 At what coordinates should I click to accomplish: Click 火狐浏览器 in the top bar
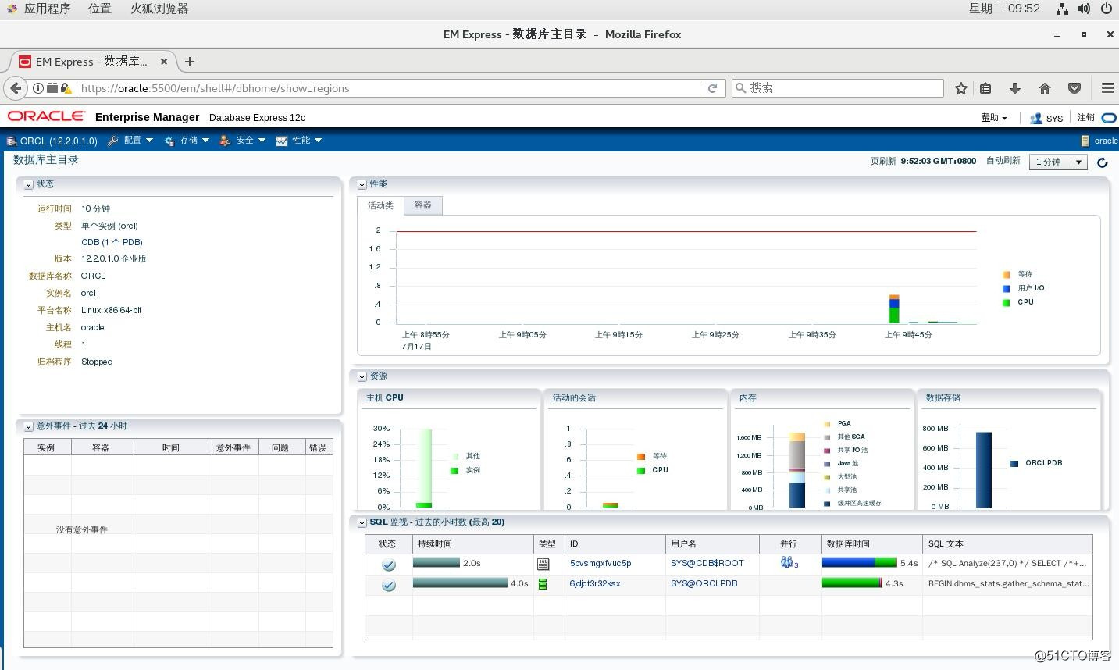coord(159,9)
